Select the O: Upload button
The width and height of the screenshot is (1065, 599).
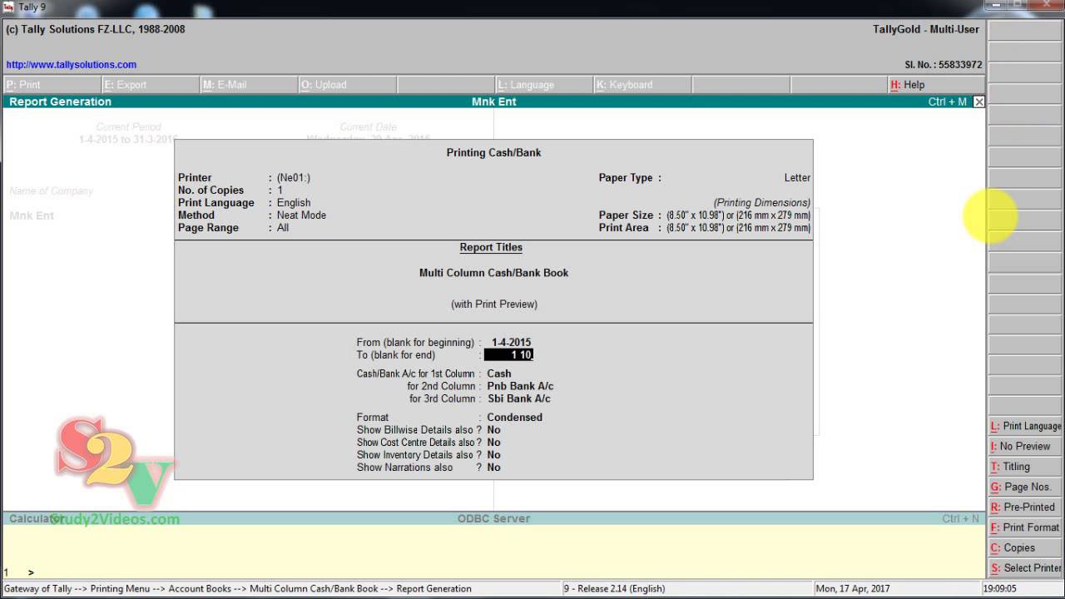click(347, 85)
